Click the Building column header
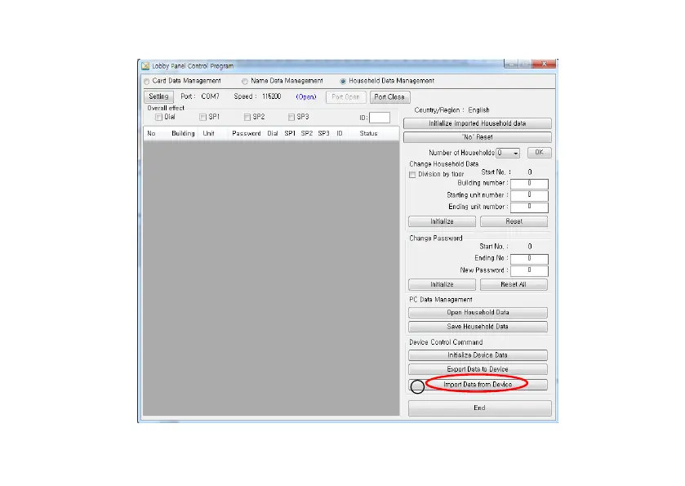This screenshot has height=486, width=685. point(183,133)
